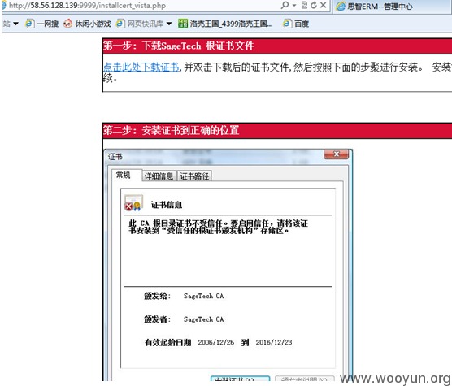Click the 第一步：下载SageTech 根证书文件 heading

coord(178,46)
